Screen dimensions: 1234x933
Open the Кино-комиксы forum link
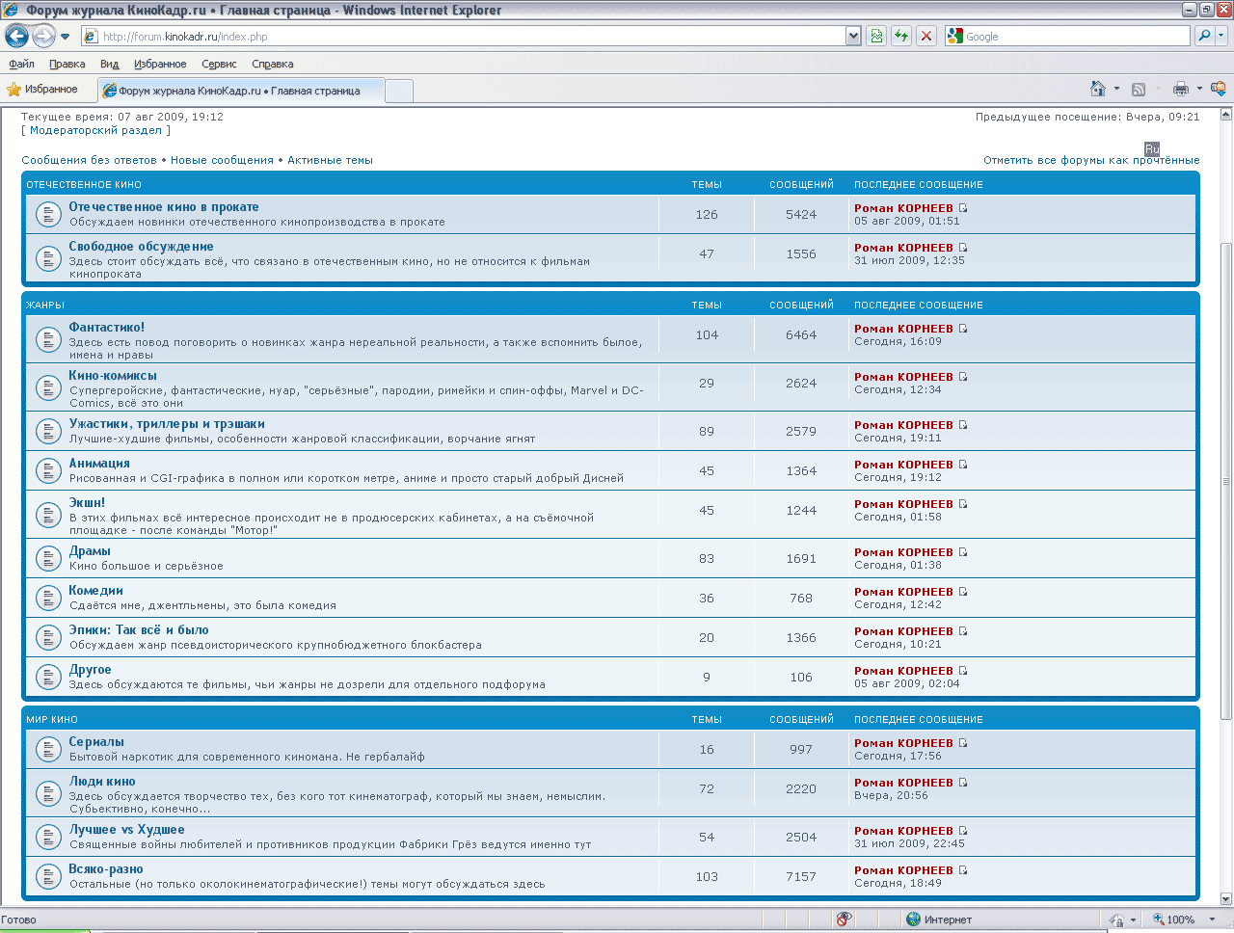coord(113,376)
